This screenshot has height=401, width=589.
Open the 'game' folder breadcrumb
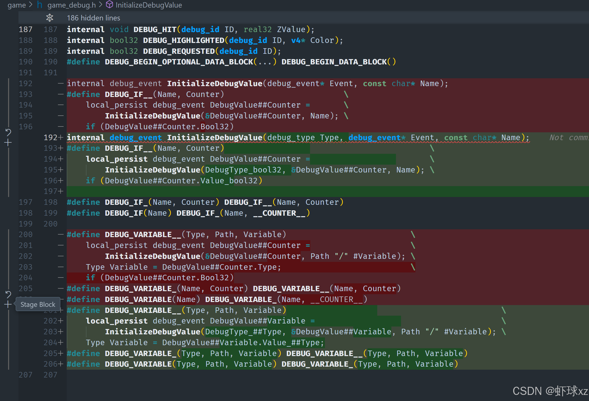16,5
